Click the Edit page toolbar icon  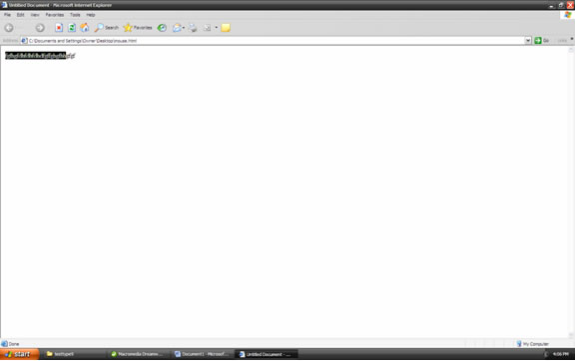click(208, 28)
